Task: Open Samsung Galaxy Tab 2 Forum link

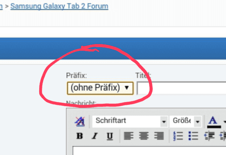Action: tap(59, 6)
